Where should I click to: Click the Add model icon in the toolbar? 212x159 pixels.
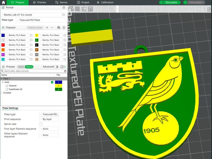tap(70, 8)
